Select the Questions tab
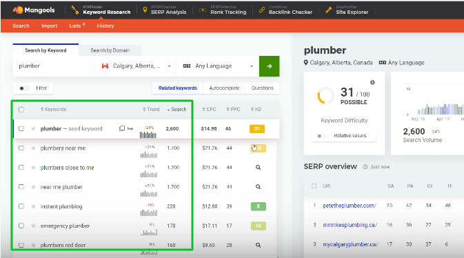464x258 pixels. tap(262, 88)
